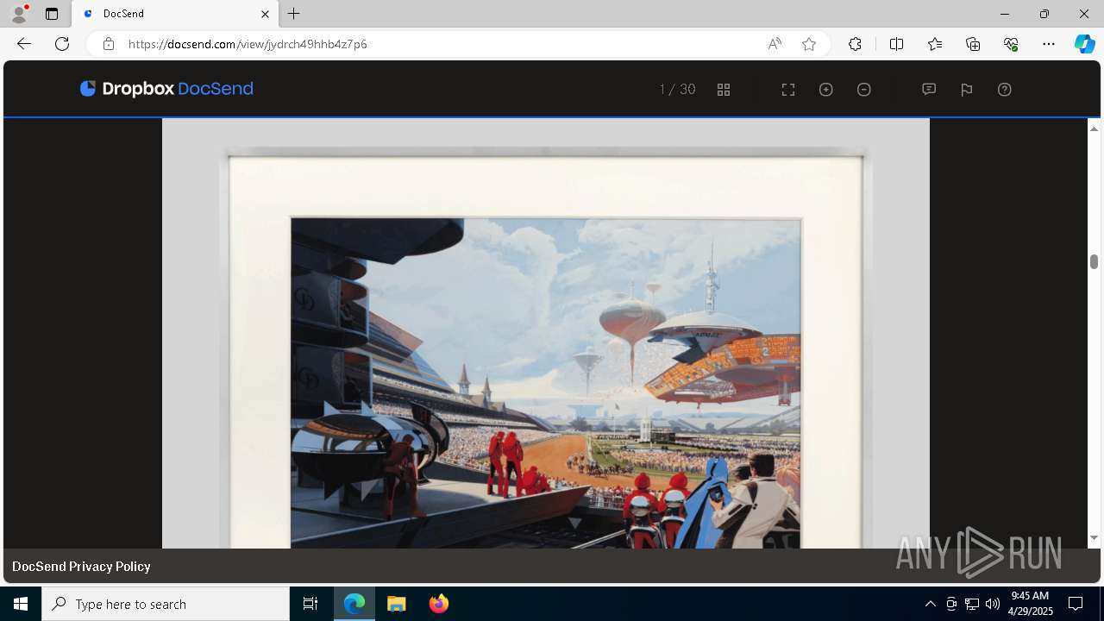
Task: Open the Windows Start menu
Action: (x=21, y=604)
